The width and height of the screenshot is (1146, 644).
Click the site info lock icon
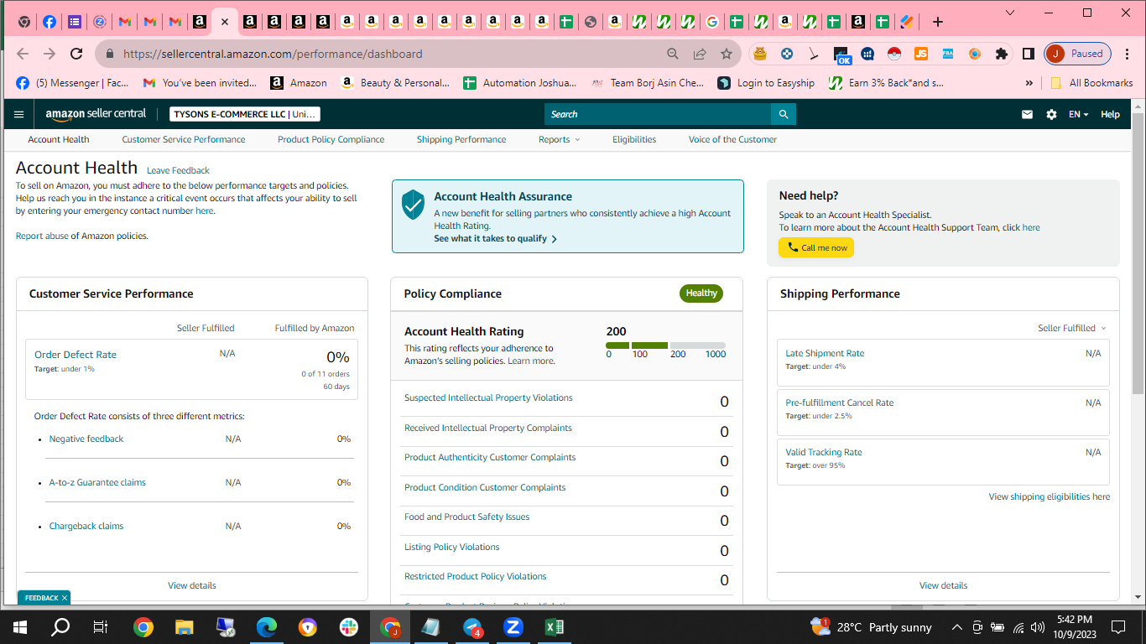click(x=109, y=54)
